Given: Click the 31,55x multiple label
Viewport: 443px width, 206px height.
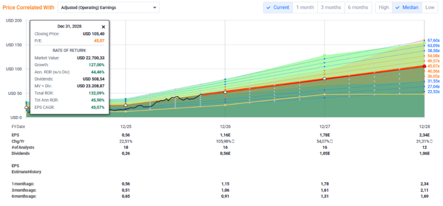Looking at the screenshot, I should coord(434,81).
